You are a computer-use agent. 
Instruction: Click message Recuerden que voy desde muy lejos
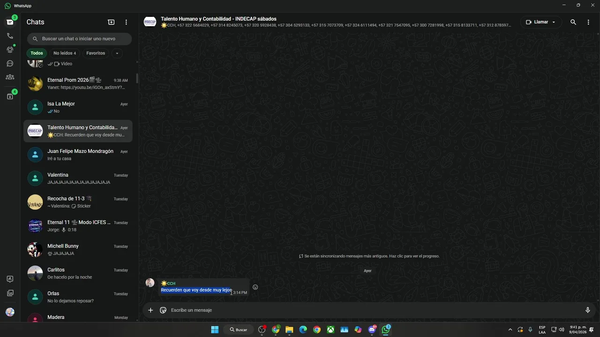pos(196,290)
